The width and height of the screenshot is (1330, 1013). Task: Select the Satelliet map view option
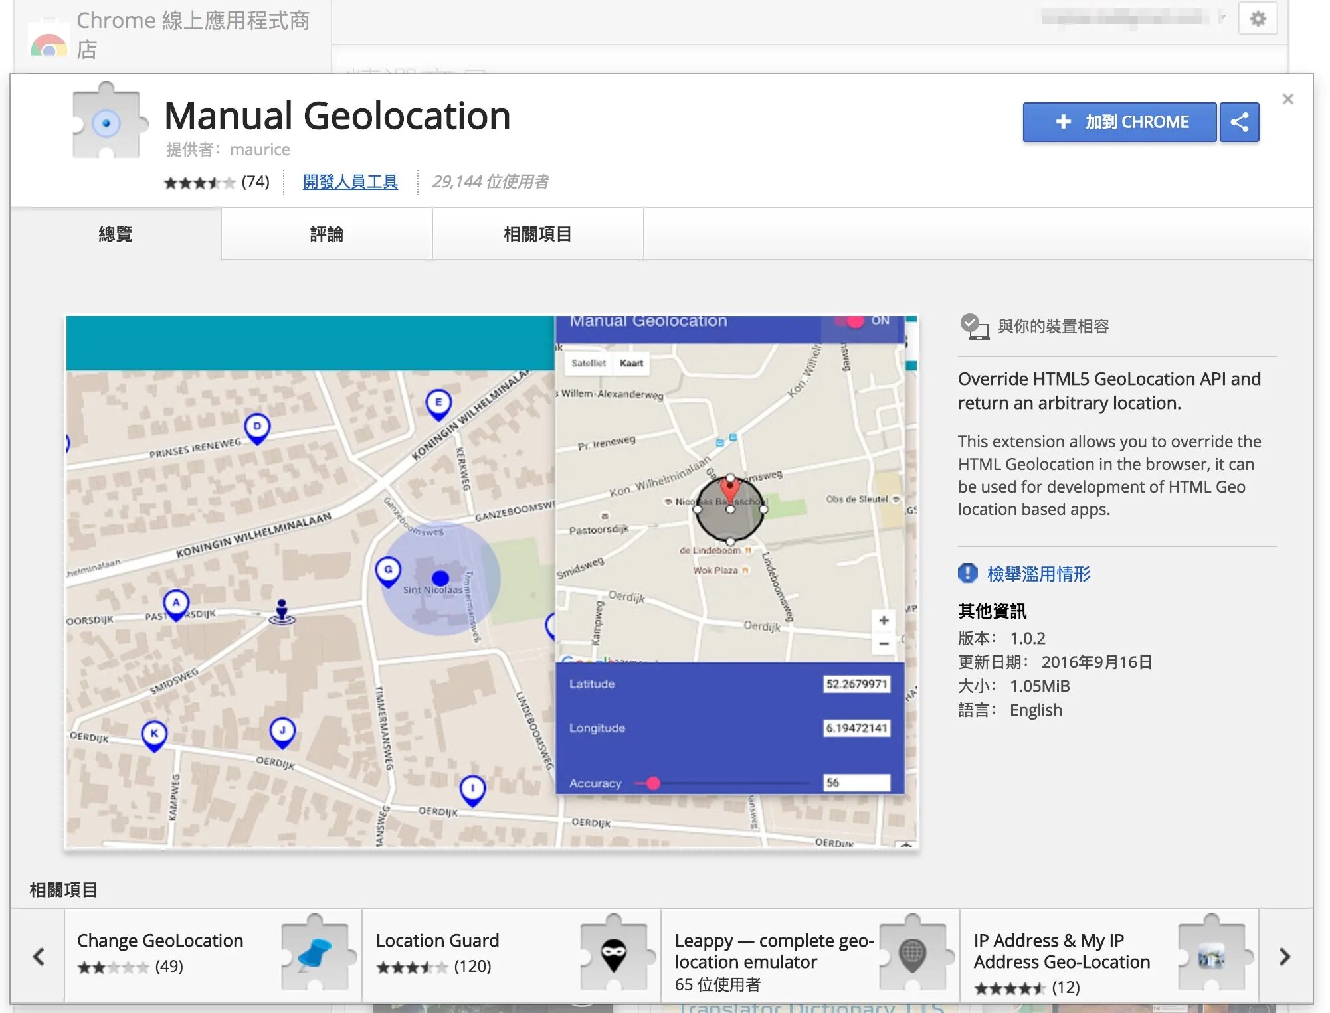[588, 363]
